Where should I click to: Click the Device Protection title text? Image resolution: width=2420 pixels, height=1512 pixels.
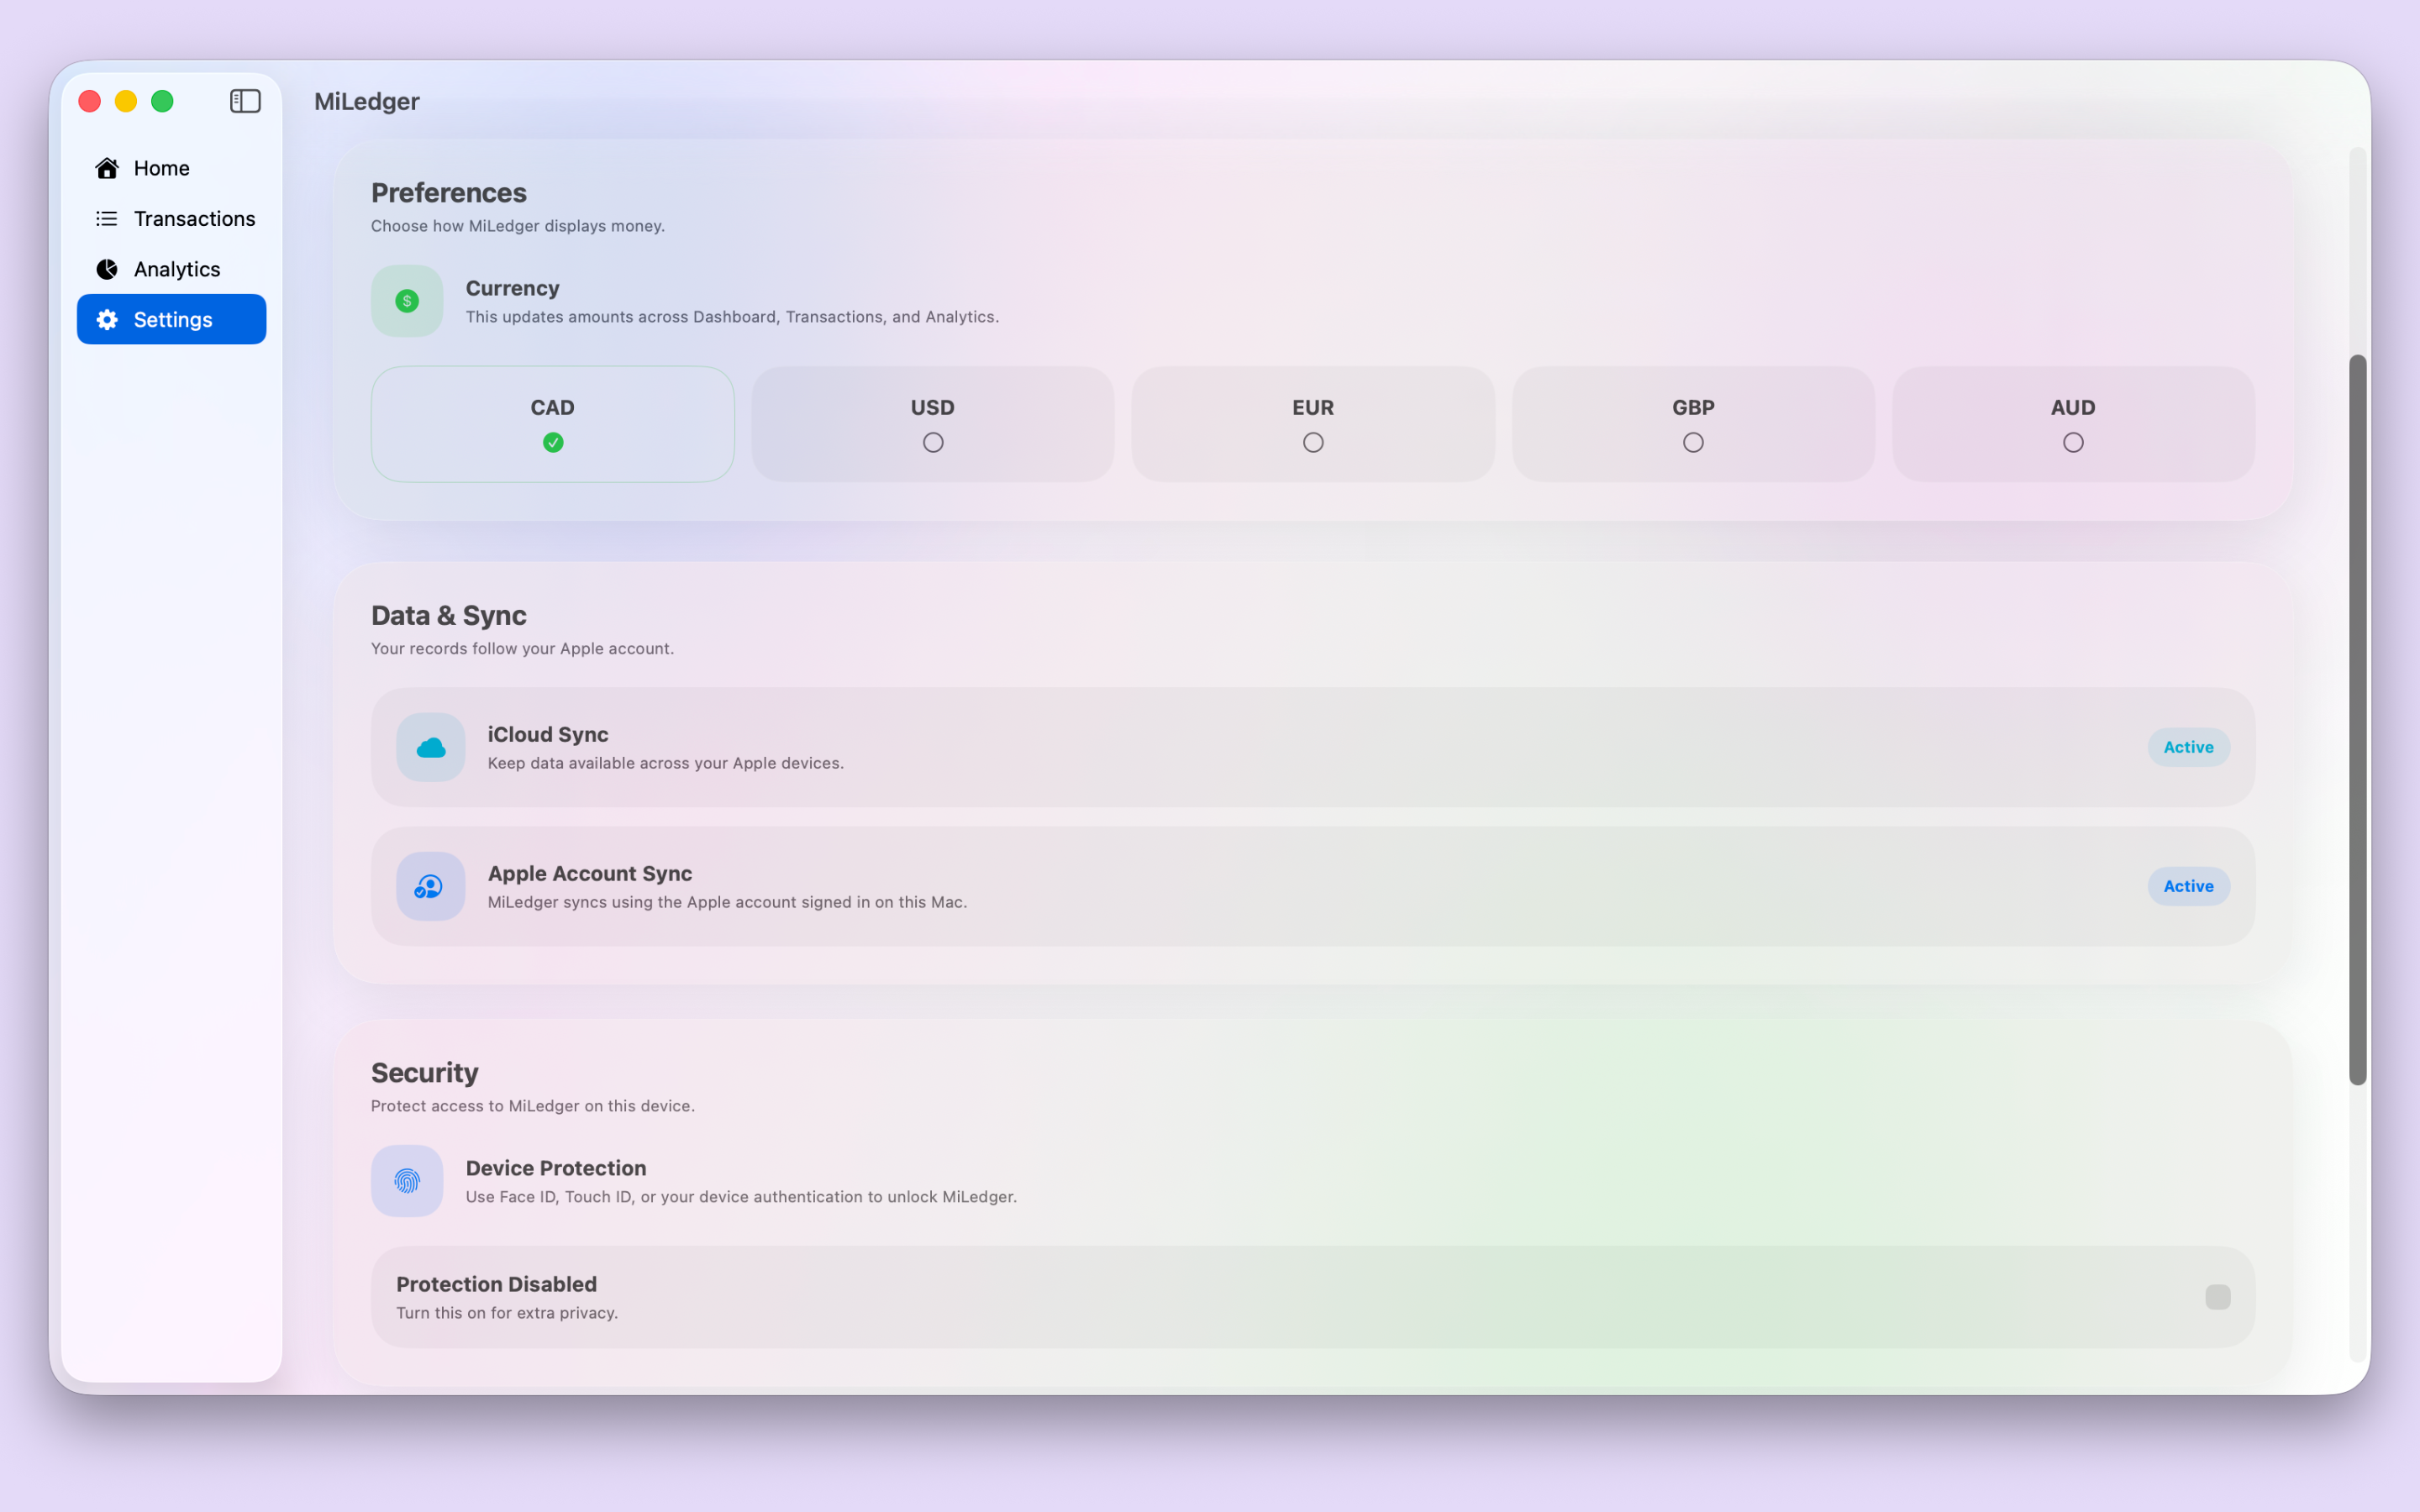pos(556,1168)
